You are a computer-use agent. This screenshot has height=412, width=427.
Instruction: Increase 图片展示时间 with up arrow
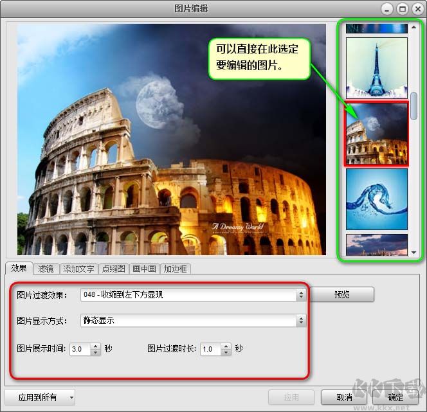[96, 346]
